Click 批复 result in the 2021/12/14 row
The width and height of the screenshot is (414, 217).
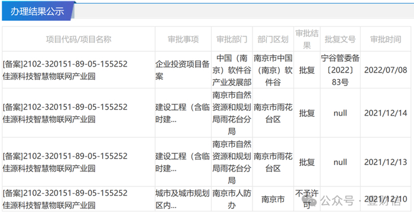(307, 113)
